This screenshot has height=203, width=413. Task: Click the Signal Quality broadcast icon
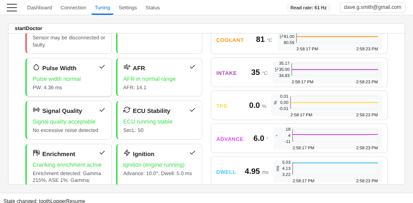click(x=36, y=110)
